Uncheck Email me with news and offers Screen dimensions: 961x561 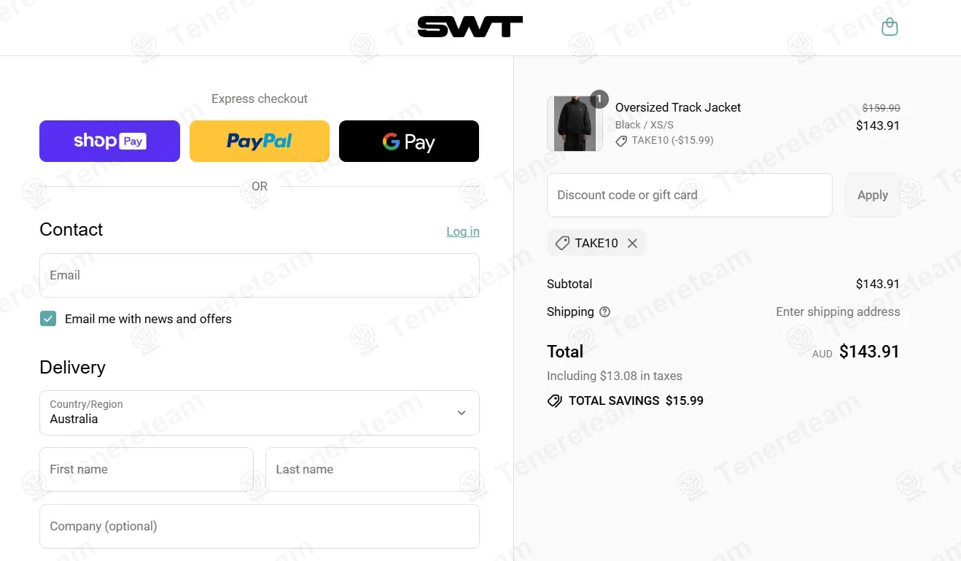(x=48, y=319)
